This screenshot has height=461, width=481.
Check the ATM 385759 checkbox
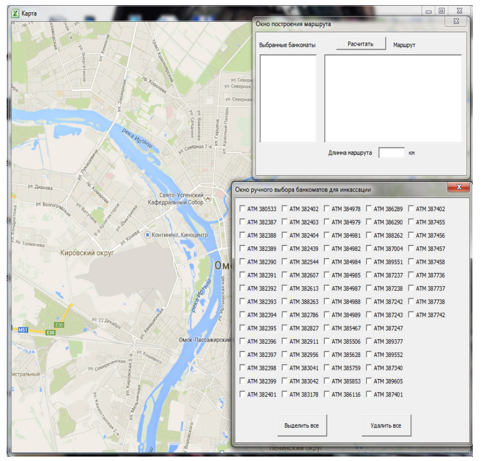[x=327, y=368]
